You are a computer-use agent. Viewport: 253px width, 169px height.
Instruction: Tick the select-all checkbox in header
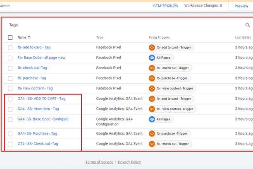point(10,37)
